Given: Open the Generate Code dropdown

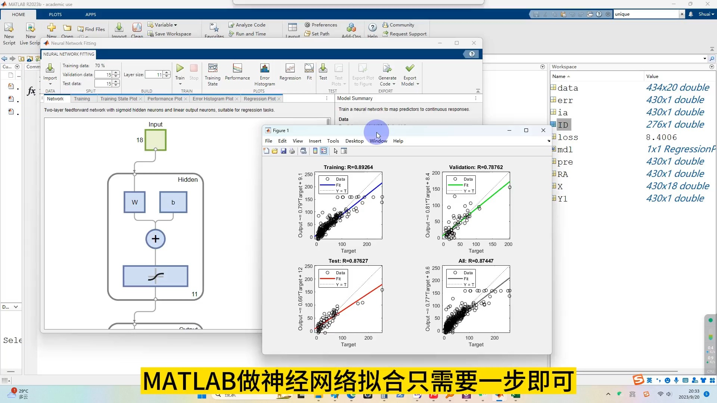Looking at the screenshot, I should tap(394, 84).
